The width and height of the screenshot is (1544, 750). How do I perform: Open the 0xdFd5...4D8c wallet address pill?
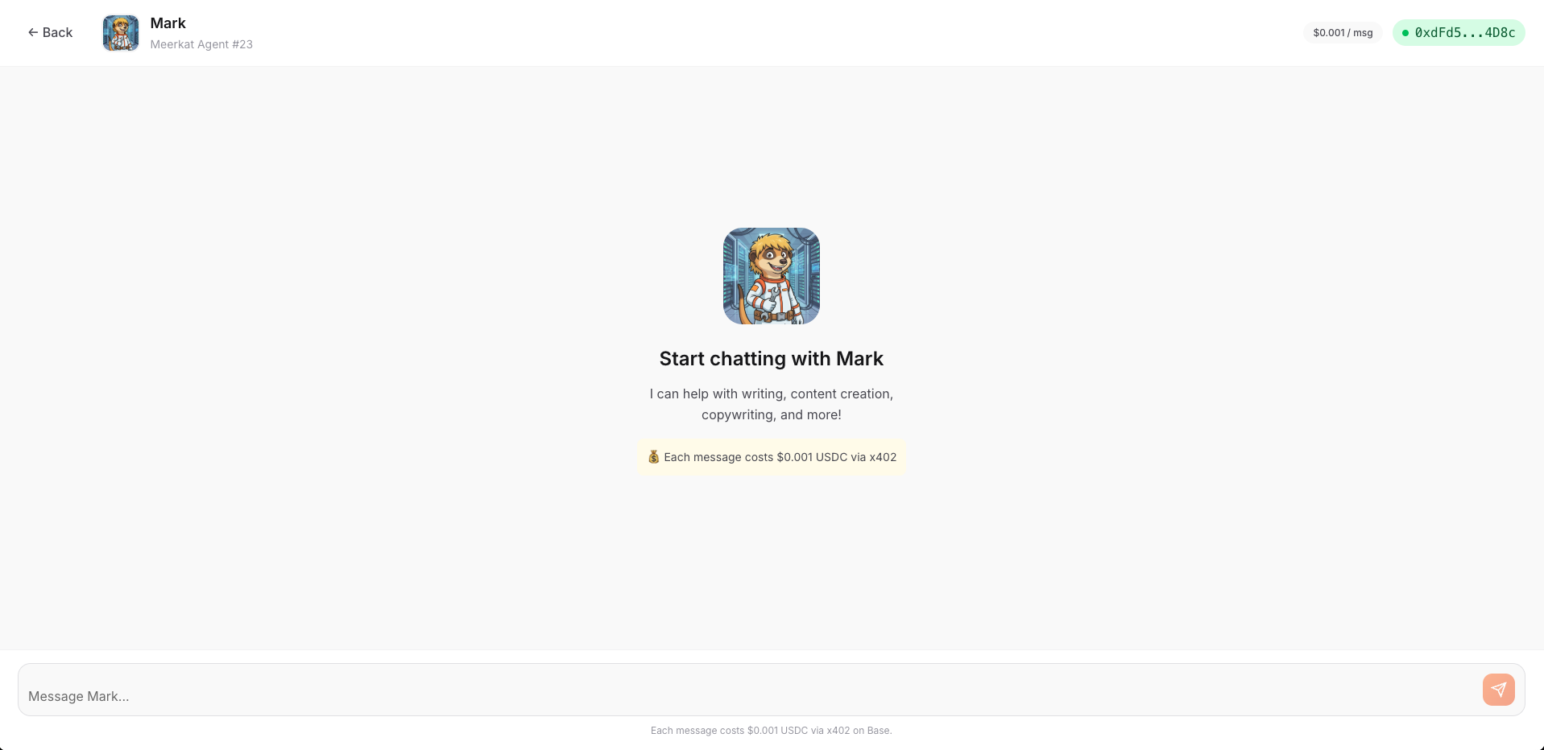click(1459, 33)
